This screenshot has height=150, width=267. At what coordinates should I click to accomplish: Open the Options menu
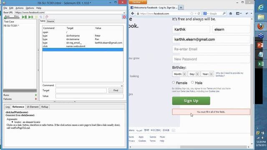pyautogui.click(x=30, y=8)
